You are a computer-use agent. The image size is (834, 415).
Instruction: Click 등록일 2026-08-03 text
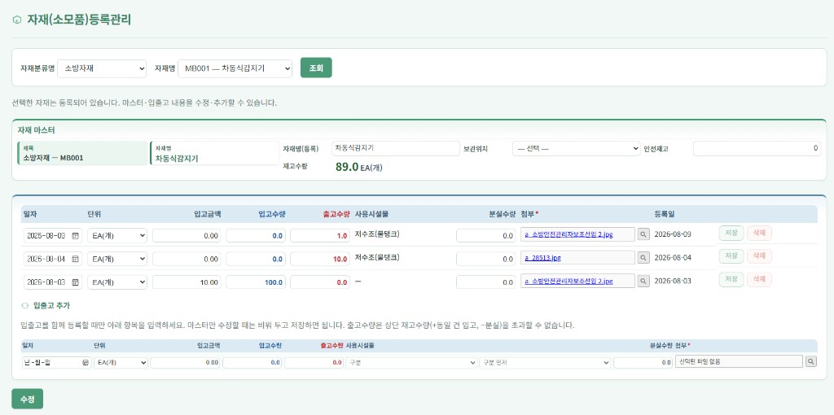(672, 281)
